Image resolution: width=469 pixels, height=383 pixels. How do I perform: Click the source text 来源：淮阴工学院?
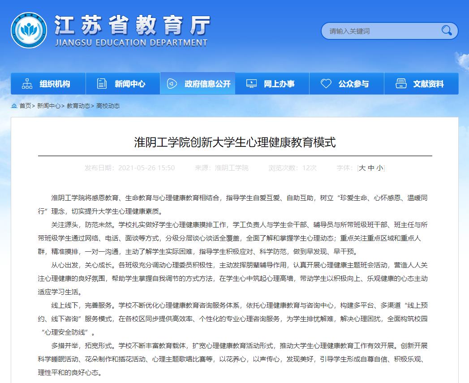[x=222, y=168]
